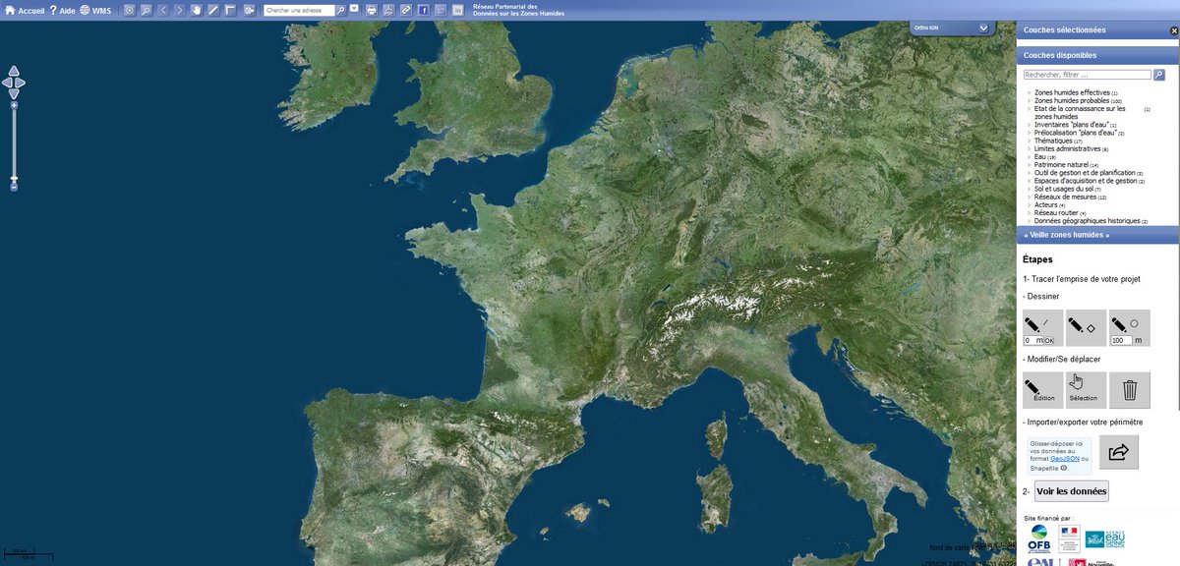Viewport: 1180px width, 566px height.
Task: Export the map as PDF
Action: [388, 10]
